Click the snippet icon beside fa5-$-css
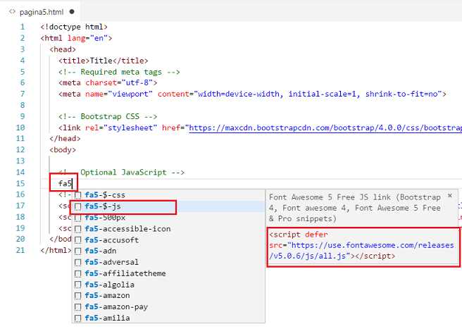The height and width of the screenshot is (329, 462). coord(77,195)
